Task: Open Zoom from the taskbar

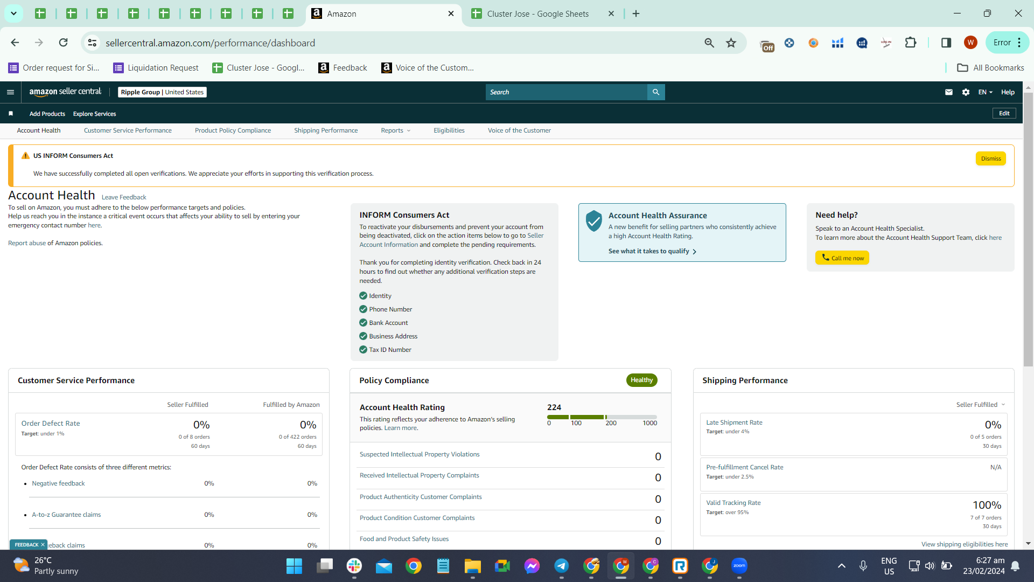Action: tap(739, 566)
